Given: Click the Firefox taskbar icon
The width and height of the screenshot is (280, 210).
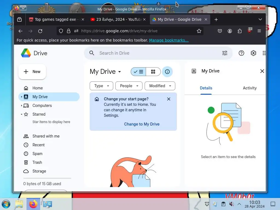Looking at the screenshot, I should (x=33, y=204).
